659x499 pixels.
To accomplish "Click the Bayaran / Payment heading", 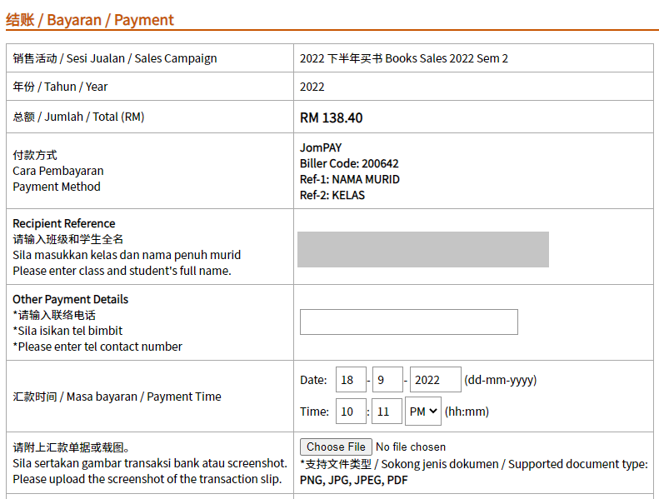I will tap(89, 20).
